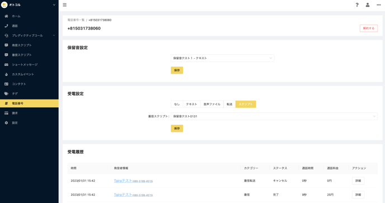The width and height of the screenshot is (385, 203).
Task: Open the 着信スクリプト 保留音テスト0131 dropdown
Action: [x=274, y=116]
